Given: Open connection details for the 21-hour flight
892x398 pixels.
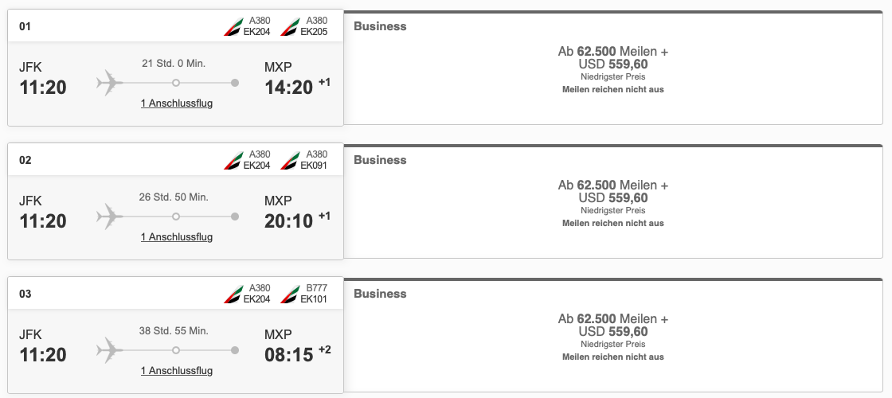Looking at the screenshot, I should click(177, 103).
